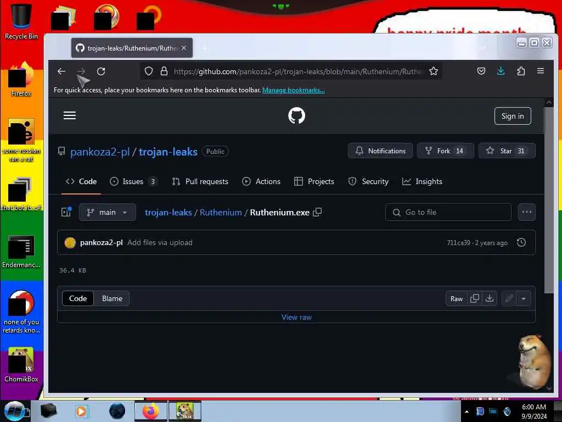Open the Recycle Bin desktop icon

tap(21, 21)
